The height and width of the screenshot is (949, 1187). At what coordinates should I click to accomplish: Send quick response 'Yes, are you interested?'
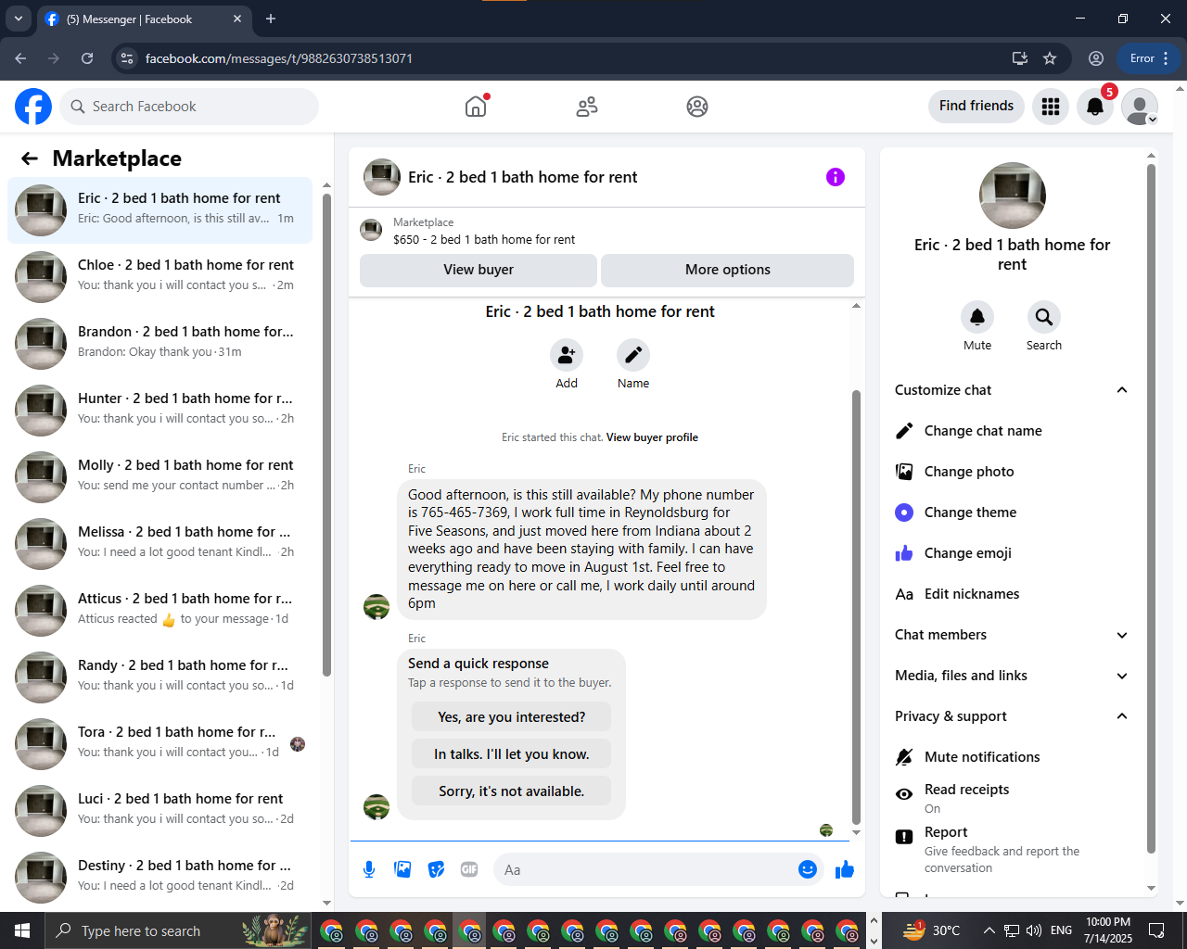click(512, 717)
